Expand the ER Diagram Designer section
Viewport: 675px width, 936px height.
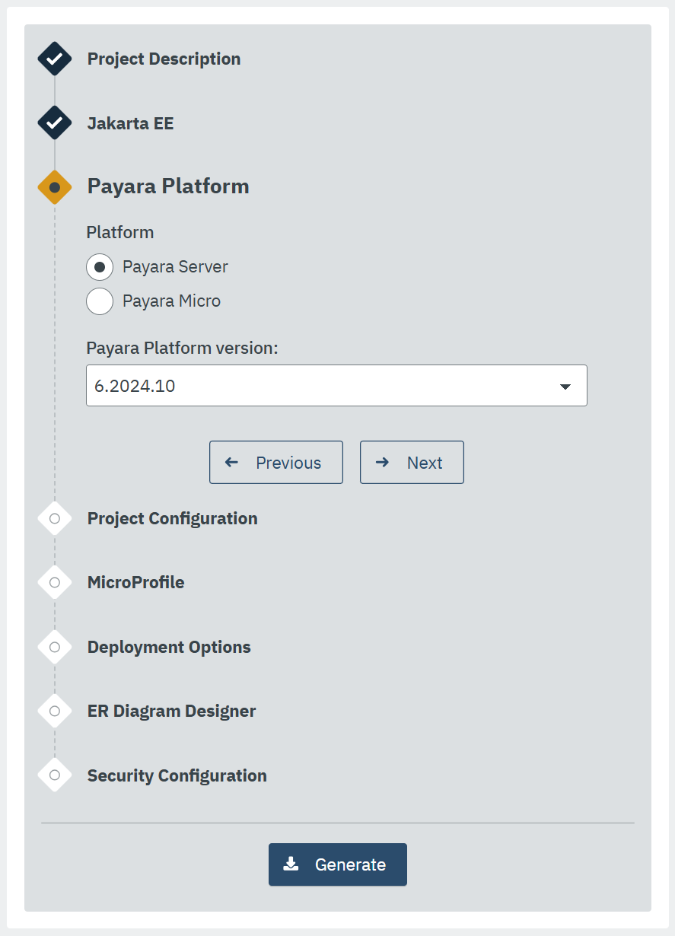(171, 711)
